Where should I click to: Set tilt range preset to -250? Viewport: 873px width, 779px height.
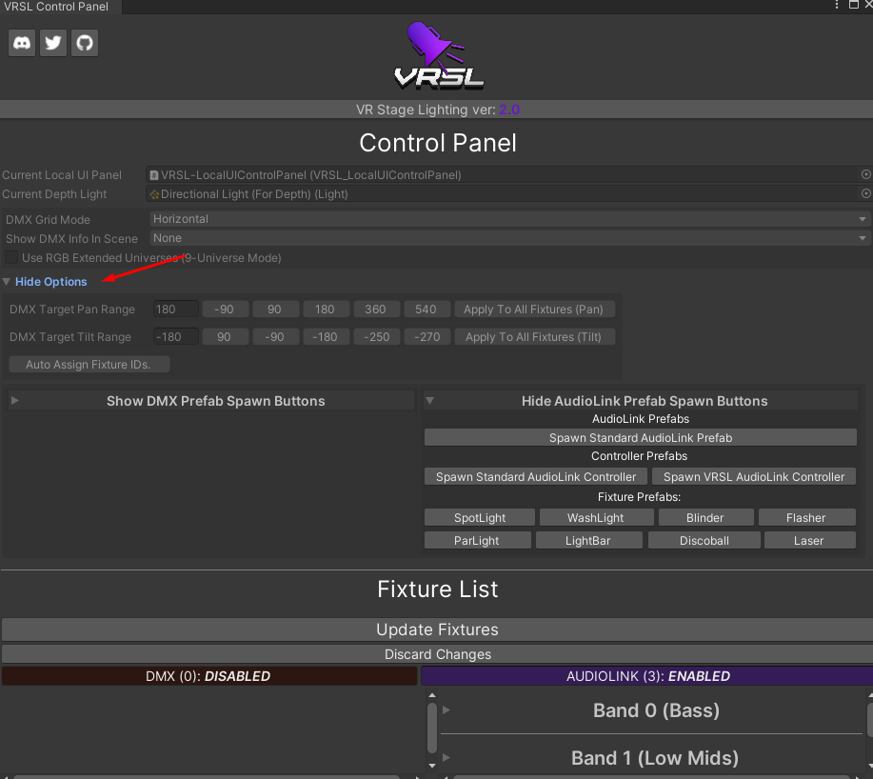(x=376, y=337)
